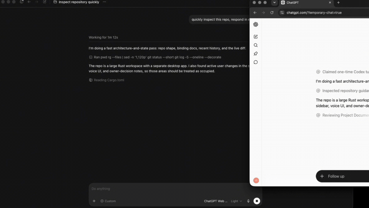Stop the running task with stop button
The height and width of the screenshot is (208, 369).
tap(257, 201)
